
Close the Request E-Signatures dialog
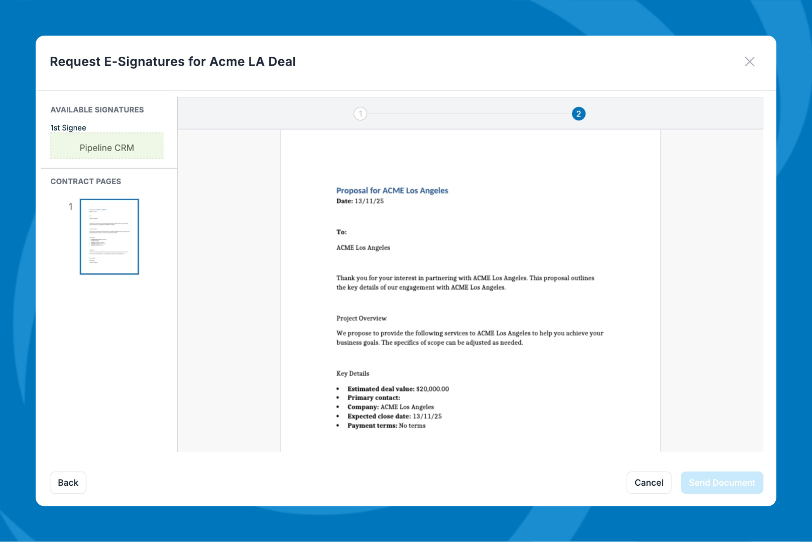tap(749, 62)
